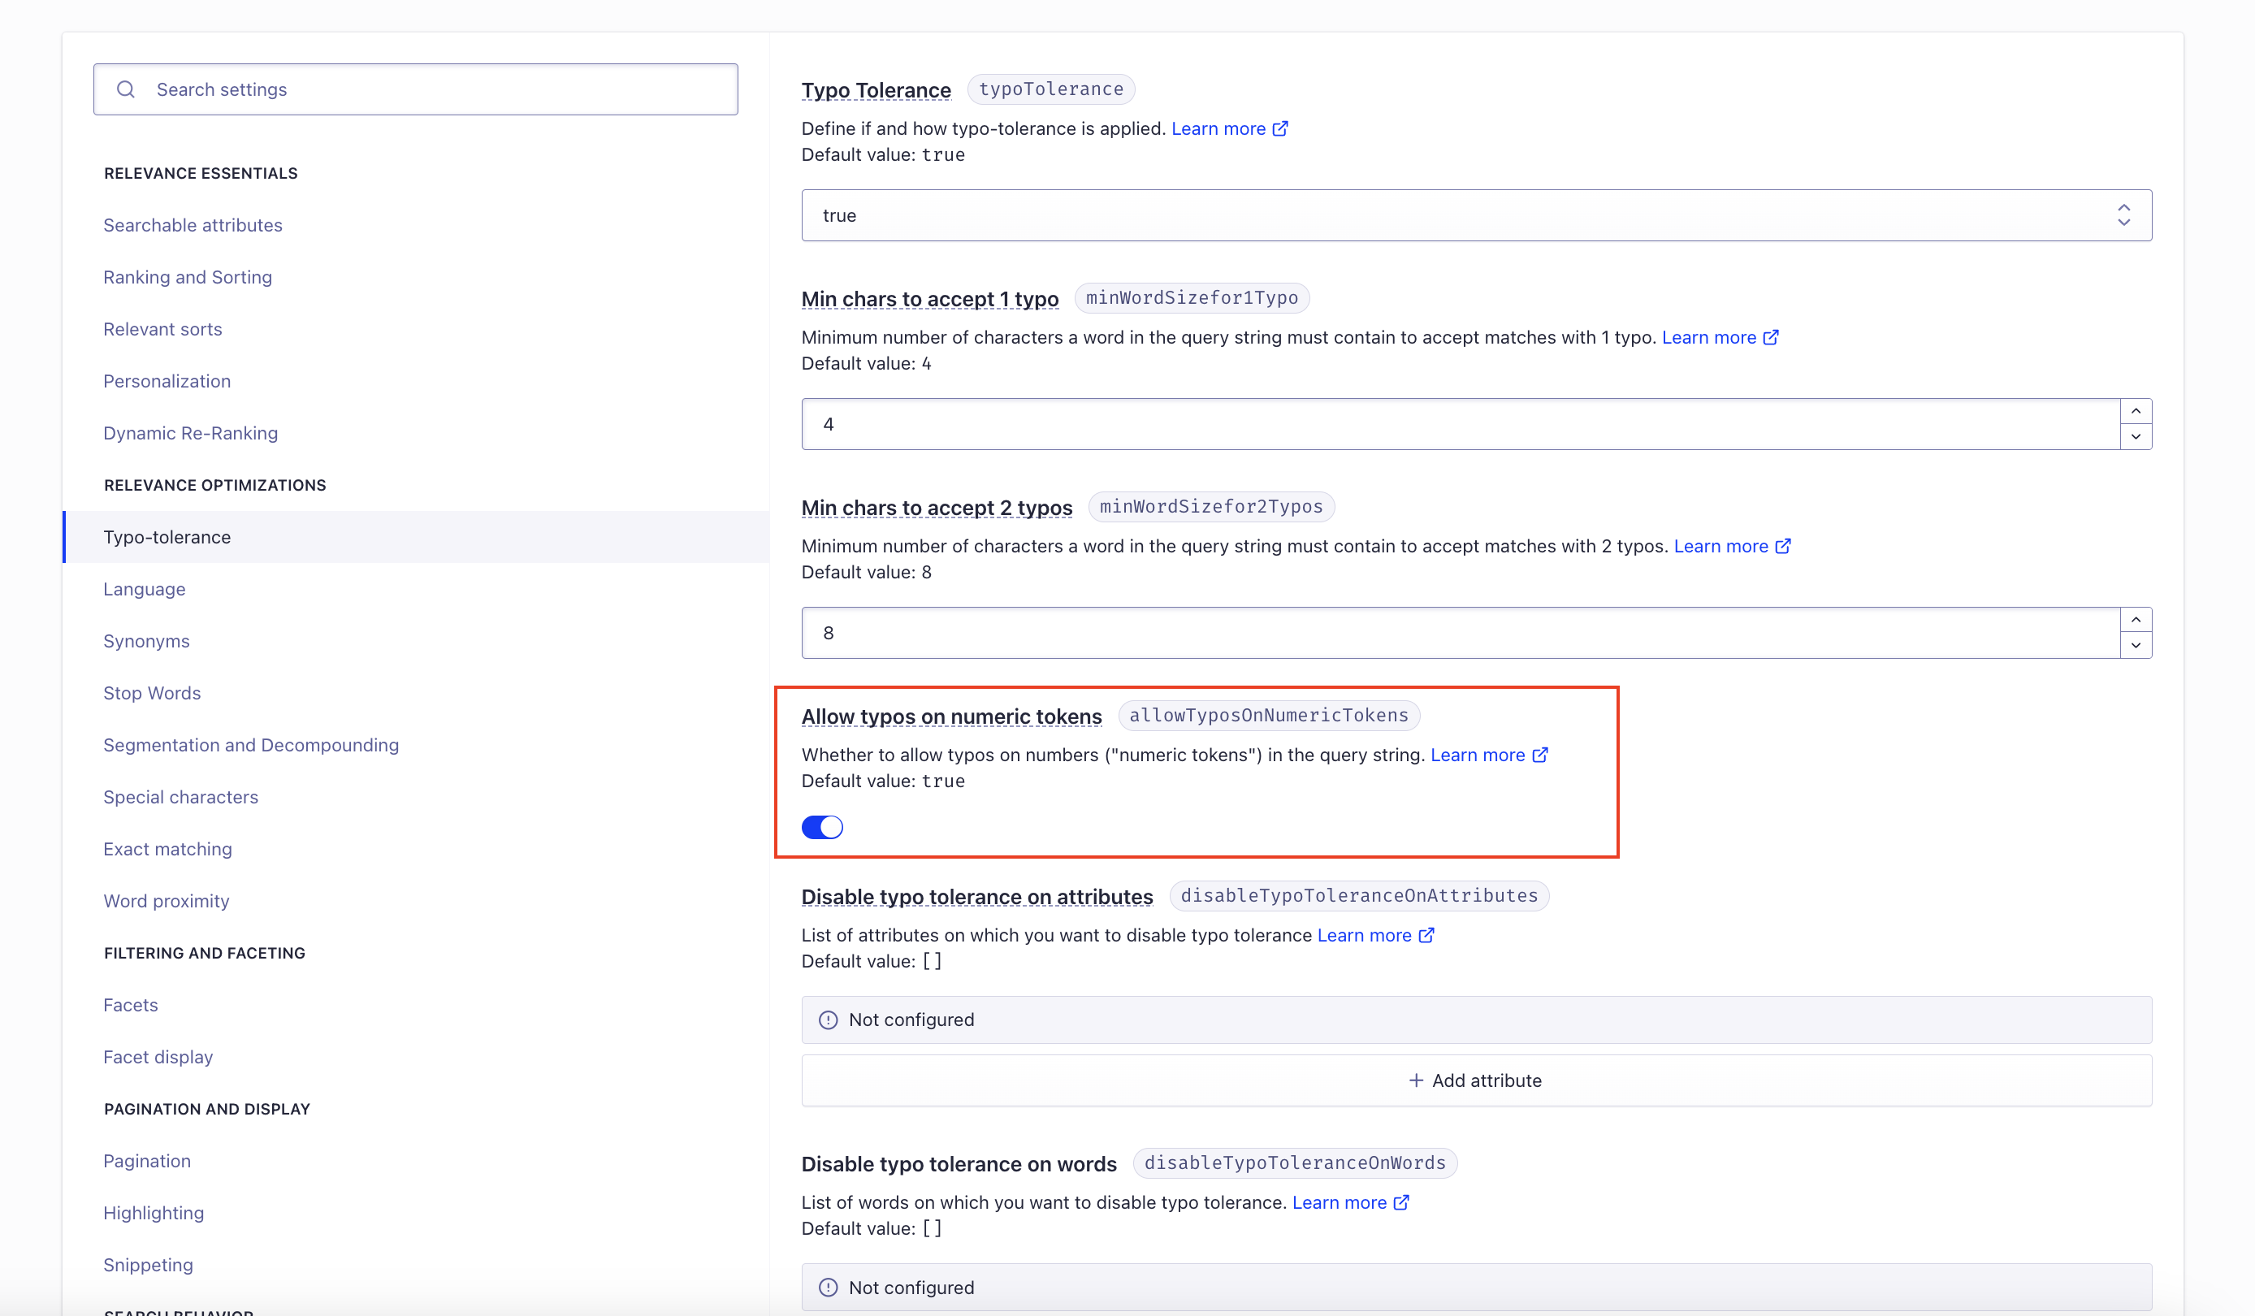The height and width of the screenshot is (1316, 2255).
Task: Click the search magnifier icon
Action: tap(126, 89)
